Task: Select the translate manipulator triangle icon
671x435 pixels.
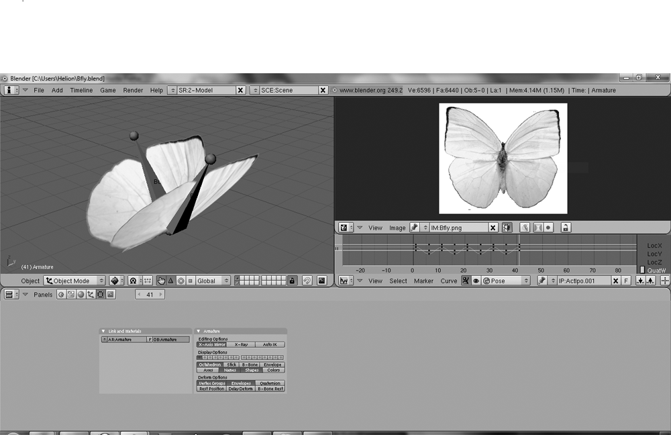Action: coord(170,281)
